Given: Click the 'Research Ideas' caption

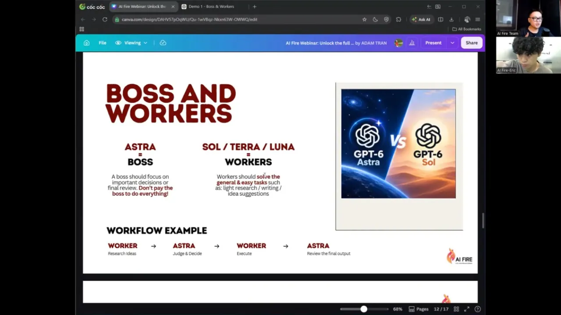Looking at the screenshot, I should pyautogui.click(x=122, y=254).
